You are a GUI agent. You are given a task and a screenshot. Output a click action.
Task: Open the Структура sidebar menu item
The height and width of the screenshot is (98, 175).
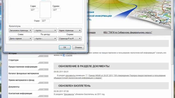[x=13, y=60]
